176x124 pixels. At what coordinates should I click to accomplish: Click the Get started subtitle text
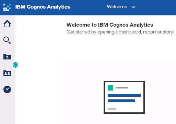pyautogui.click(x=120, y=32)
